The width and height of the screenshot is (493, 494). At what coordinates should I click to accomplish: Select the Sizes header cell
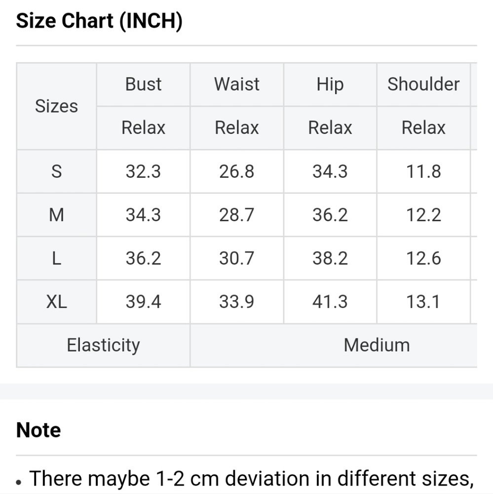[x=56, y=106]
